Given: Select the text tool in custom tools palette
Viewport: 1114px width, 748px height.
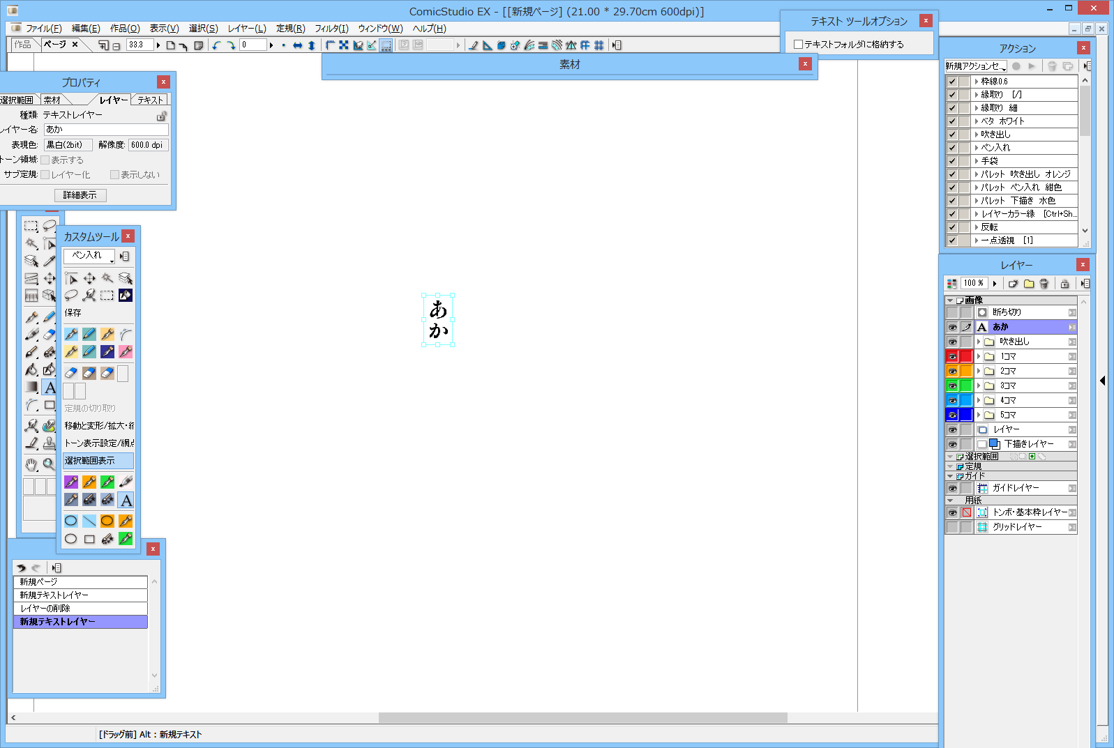Looking at the screenshot, I should tap(126, 500).
